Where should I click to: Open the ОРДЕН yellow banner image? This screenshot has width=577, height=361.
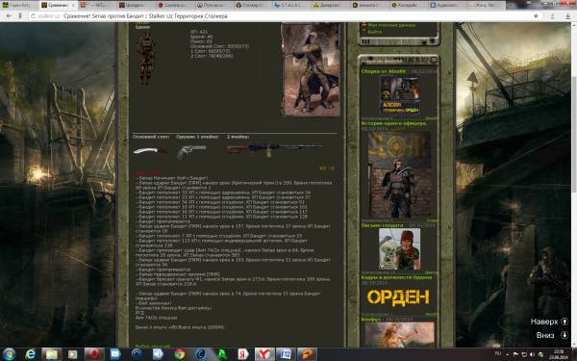click(x=398, y=297)
